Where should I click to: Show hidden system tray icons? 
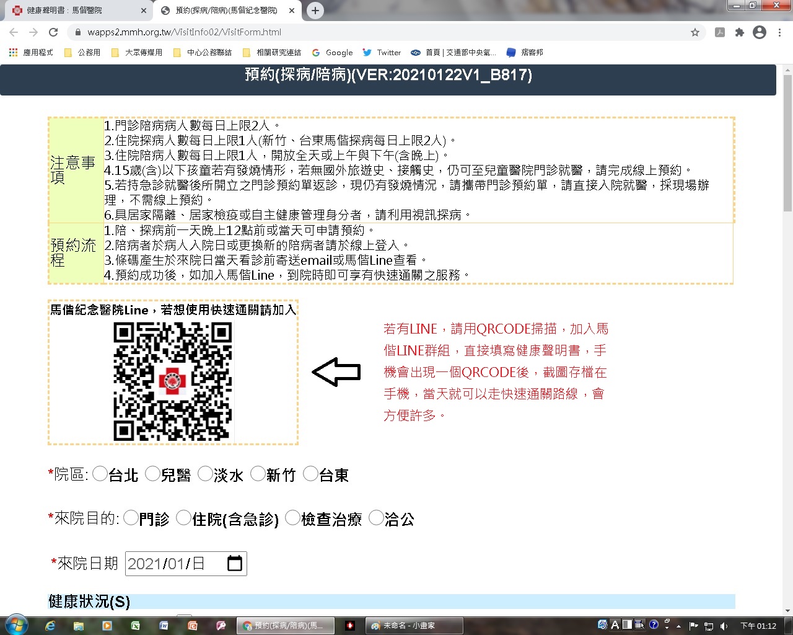coord(678,626)
